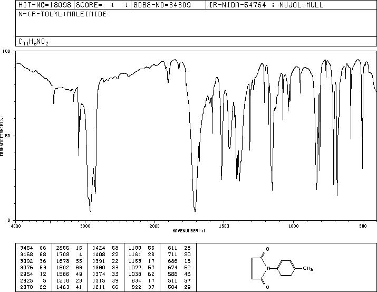
Task: Select peak table entry 1211
Action: point(99,287)
